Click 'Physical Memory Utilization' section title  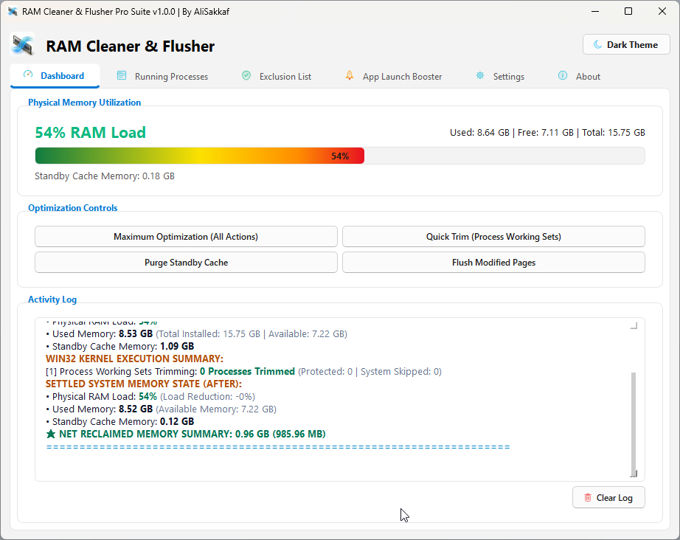pyautogui.click(x=85, y=103)
